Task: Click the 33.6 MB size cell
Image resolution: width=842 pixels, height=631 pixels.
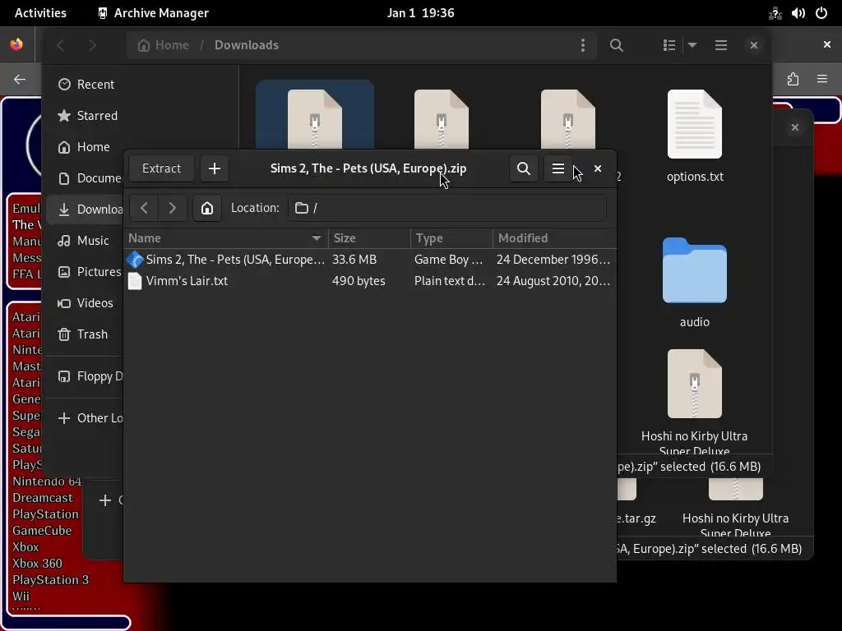Action: pos(354,260)
